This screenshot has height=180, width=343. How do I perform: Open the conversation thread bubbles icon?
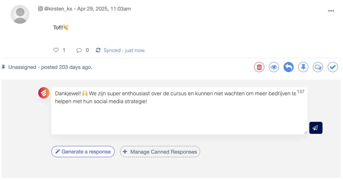(x=318, y=67)
